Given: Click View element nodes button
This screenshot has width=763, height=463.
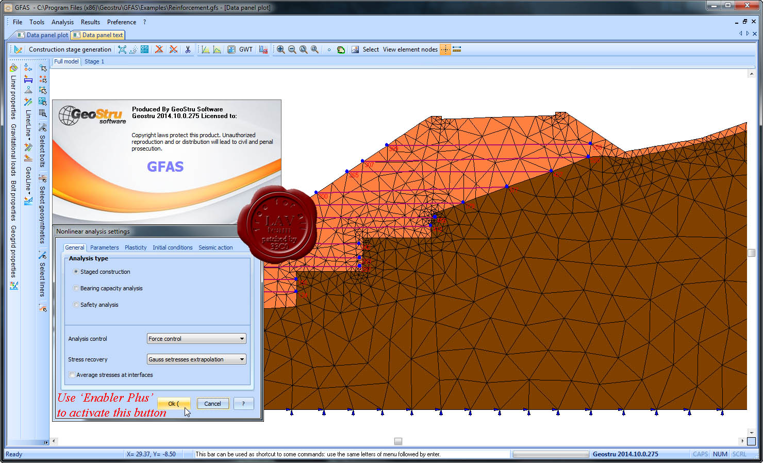Looking at the screenshot, I should coord(410,49).
